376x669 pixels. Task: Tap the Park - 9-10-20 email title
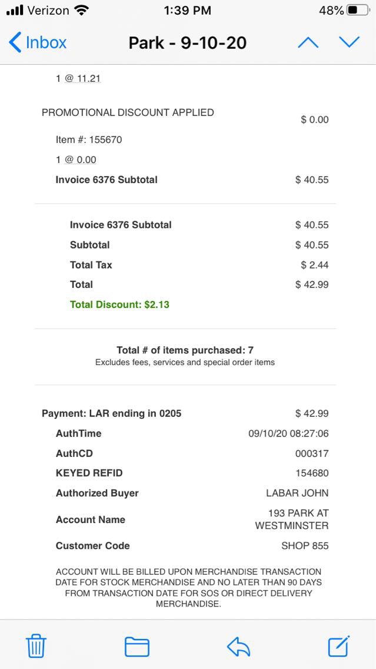click(187, 42)
